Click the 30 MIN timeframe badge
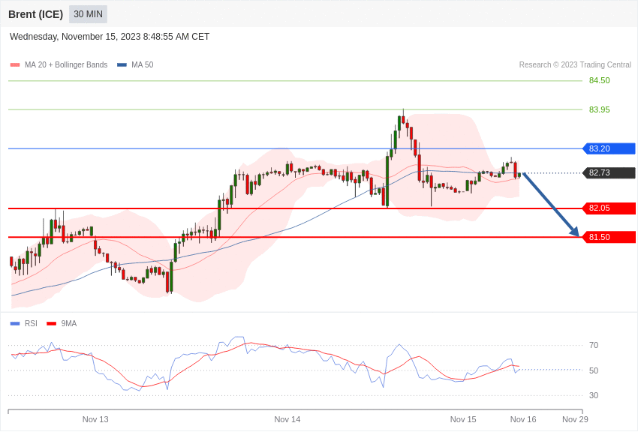The height and width of the screenshot is (432, 638). pyautogui.click(x=88, y=14)
